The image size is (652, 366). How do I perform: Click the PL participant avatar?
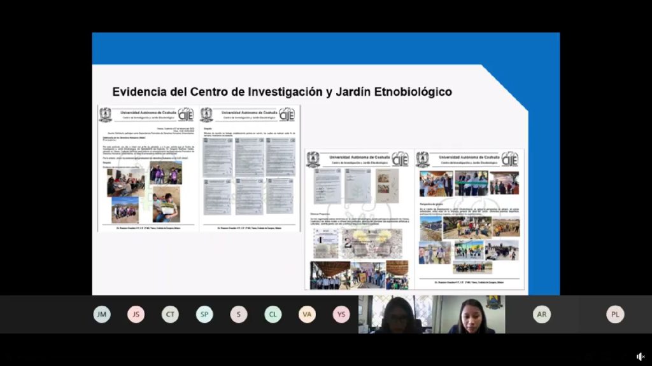(615, 315)
